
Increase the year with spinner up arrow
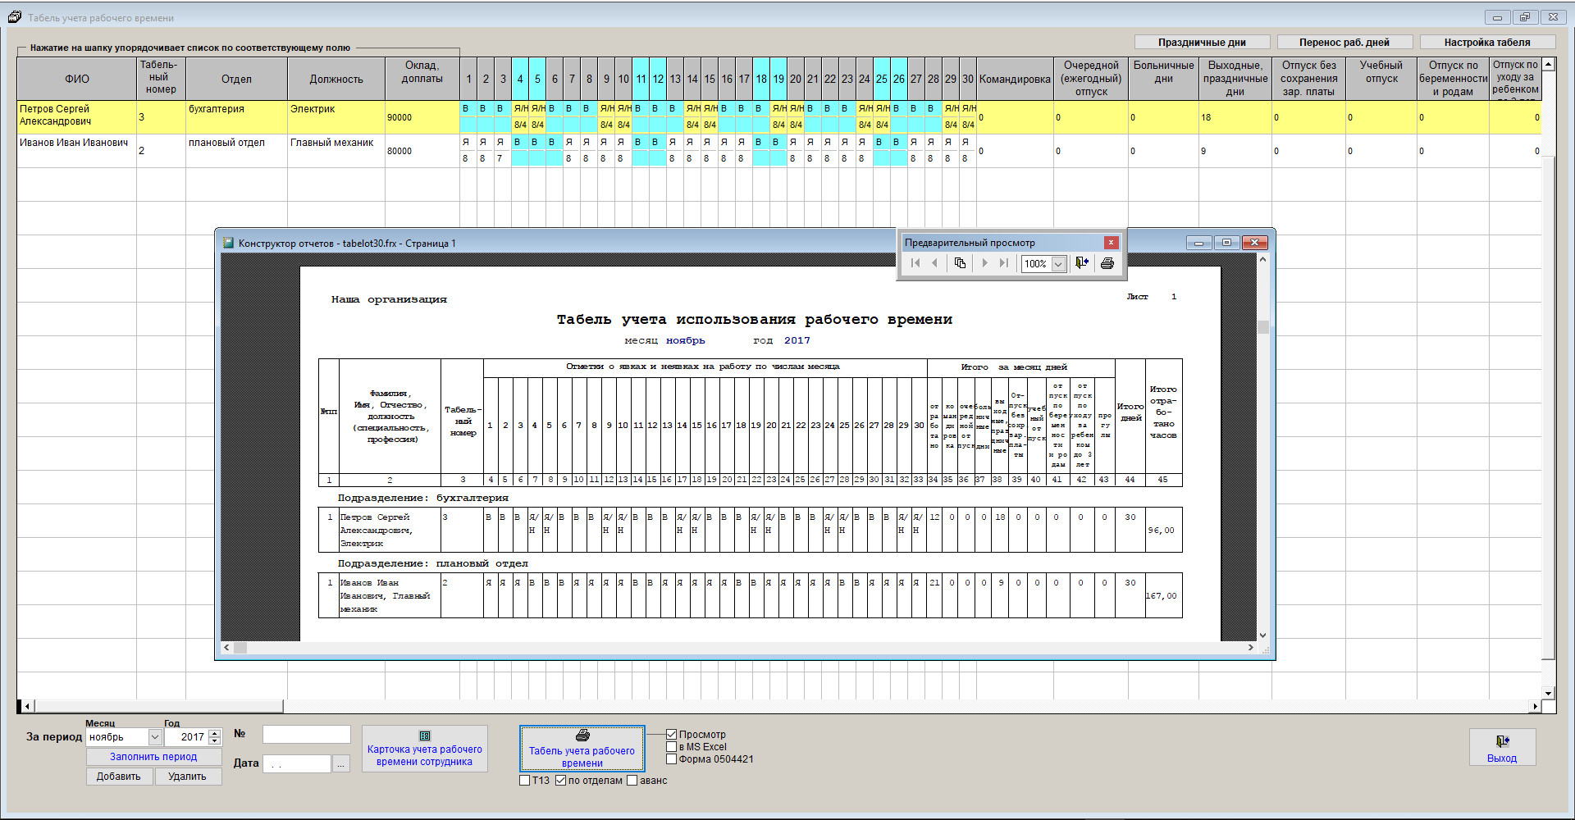[215, 733]
